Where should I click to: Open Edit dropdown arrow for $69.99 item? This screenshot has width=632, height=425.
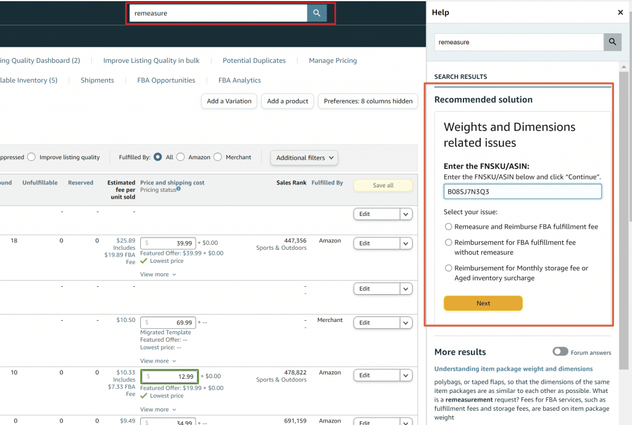[406, 323]
